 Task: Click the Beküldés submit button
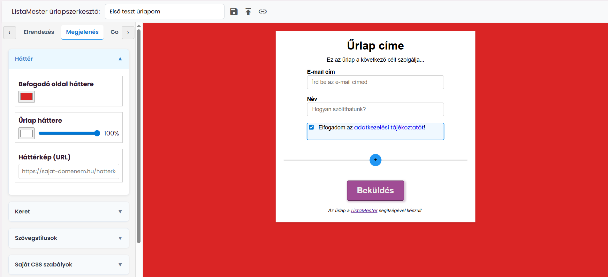click(x=375, y=190)
